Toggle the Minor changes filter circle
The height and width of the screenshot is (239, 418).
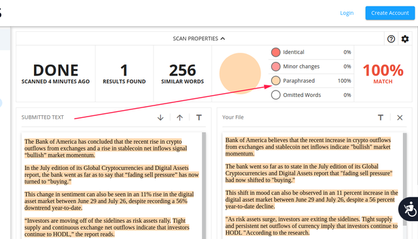276,66
